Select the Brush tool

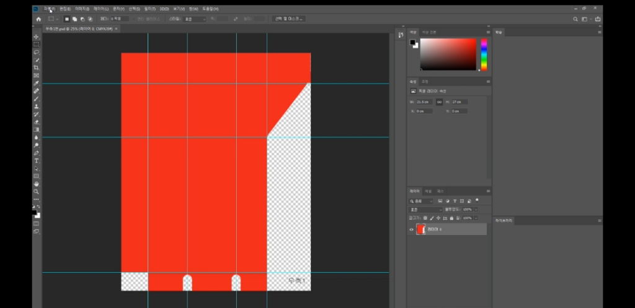[36, 99]
